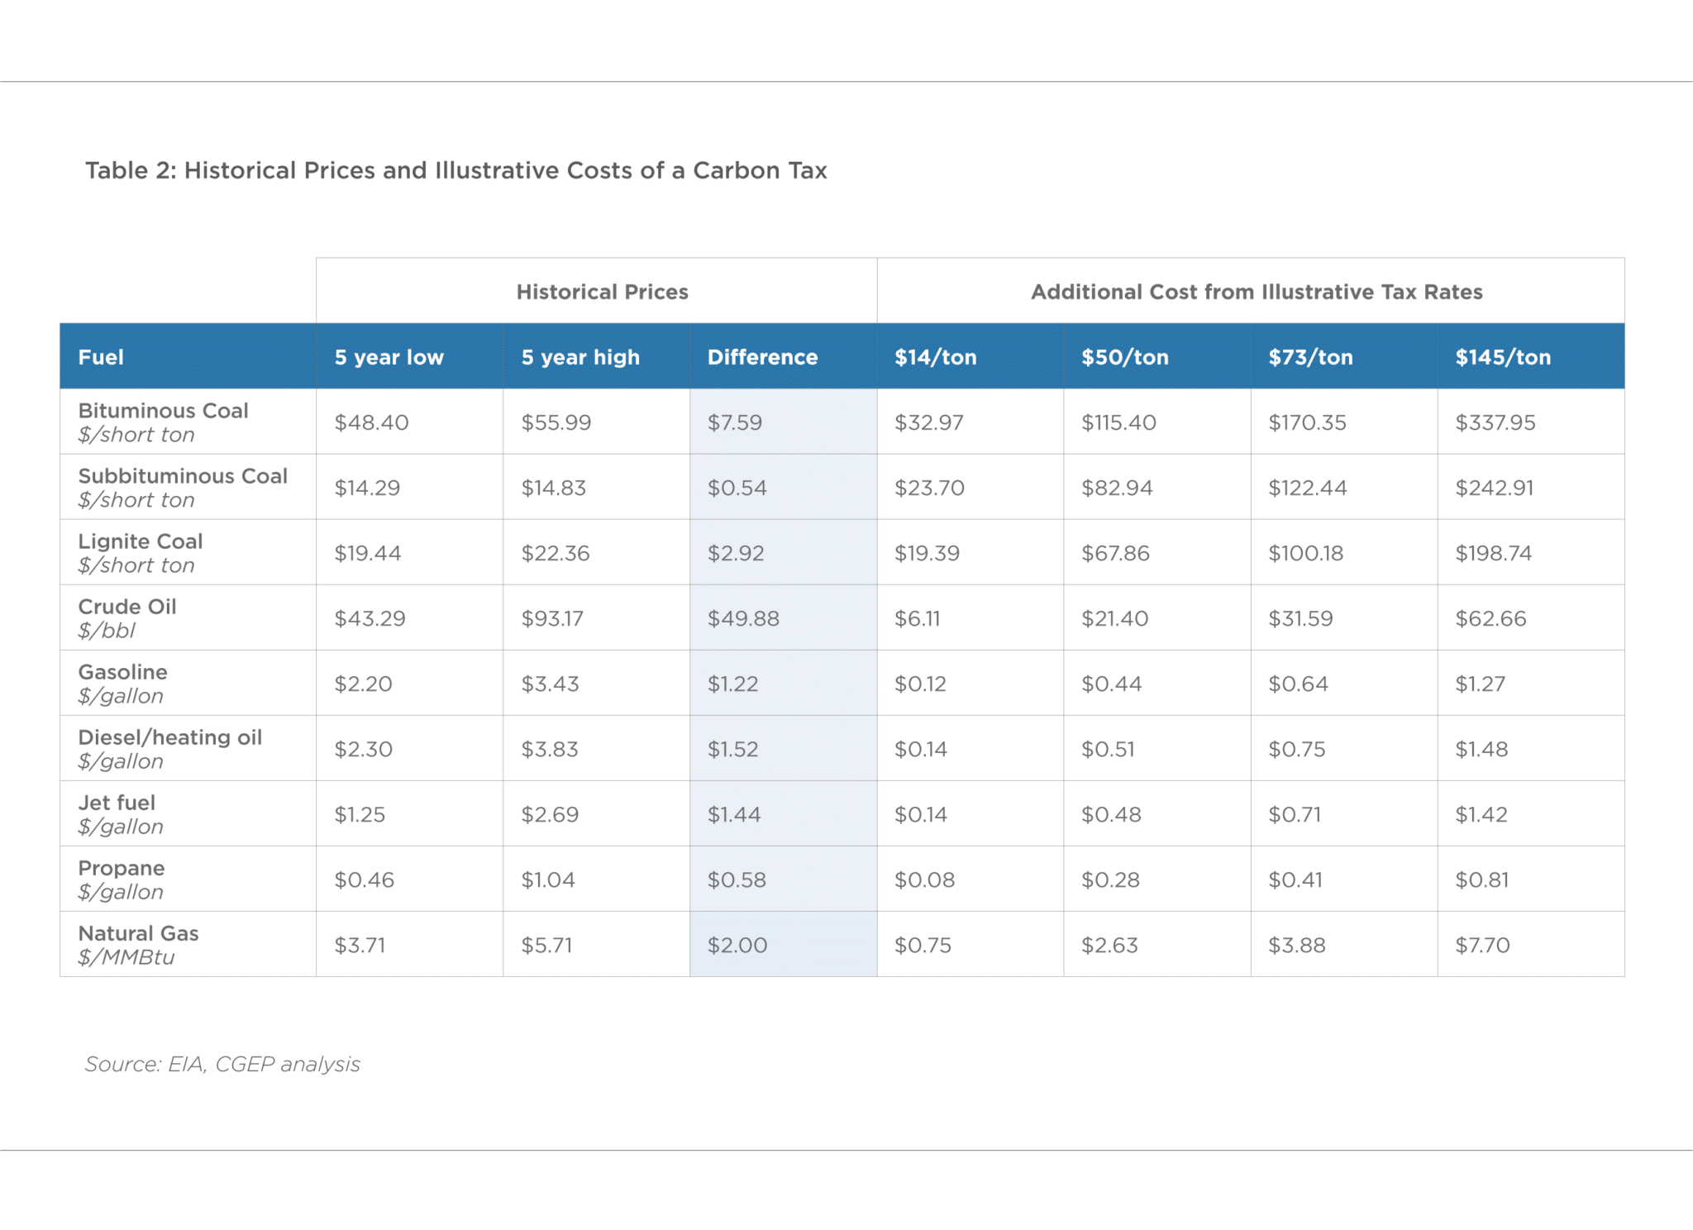Image resolution: width=1693 pixels, height=1230 pixels.
Task: Select the 'Additional Cost from Illustrative Tax Rates' header
Action: pyautogui.click(x=1255, y=291)
